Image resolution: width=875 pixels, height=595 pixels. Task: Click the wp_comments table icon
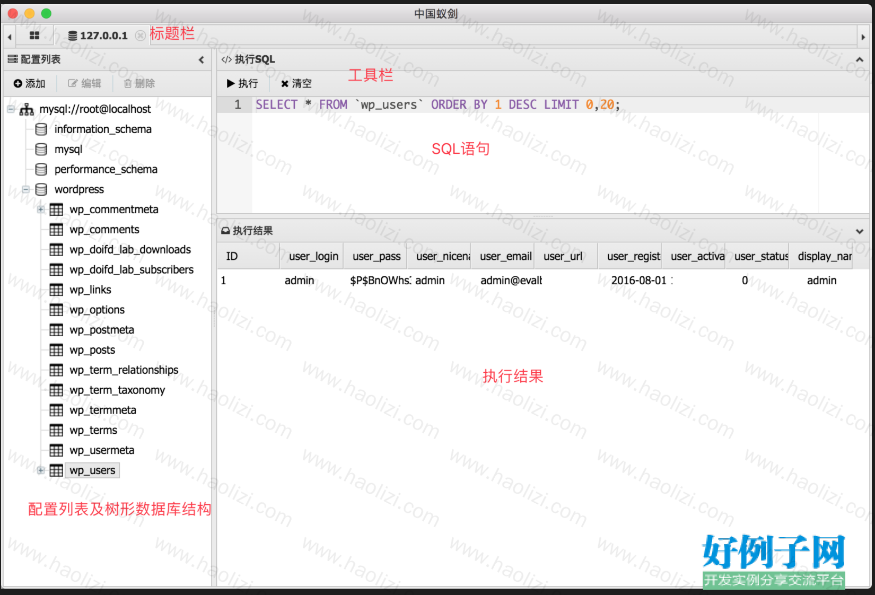(x=56, y=230)
